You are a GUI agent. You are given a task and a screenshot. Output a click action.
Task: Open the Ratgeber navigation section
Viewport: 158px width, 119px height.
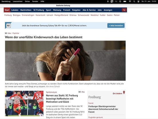(76, 10)
